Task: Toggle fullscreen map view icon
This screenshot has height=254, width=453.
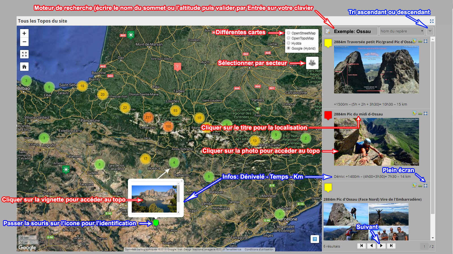Action: [24, 54]
